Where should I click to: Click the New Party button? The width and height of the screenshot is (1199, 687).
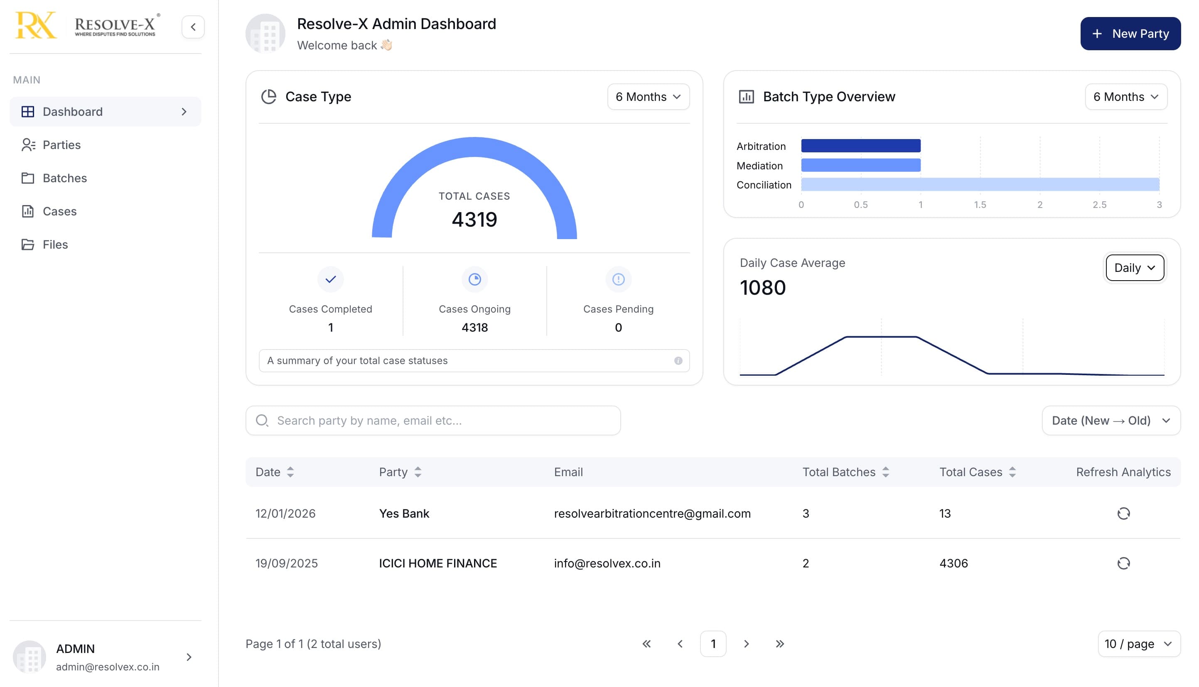click(1130, 34)
